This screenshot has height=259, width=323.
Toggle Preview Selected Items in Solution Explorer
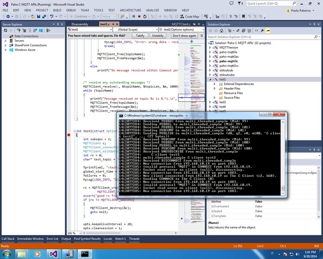tap(267, 31)
